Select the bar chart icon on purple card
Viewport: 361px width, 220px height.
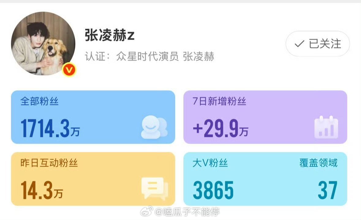pos(326,128)
